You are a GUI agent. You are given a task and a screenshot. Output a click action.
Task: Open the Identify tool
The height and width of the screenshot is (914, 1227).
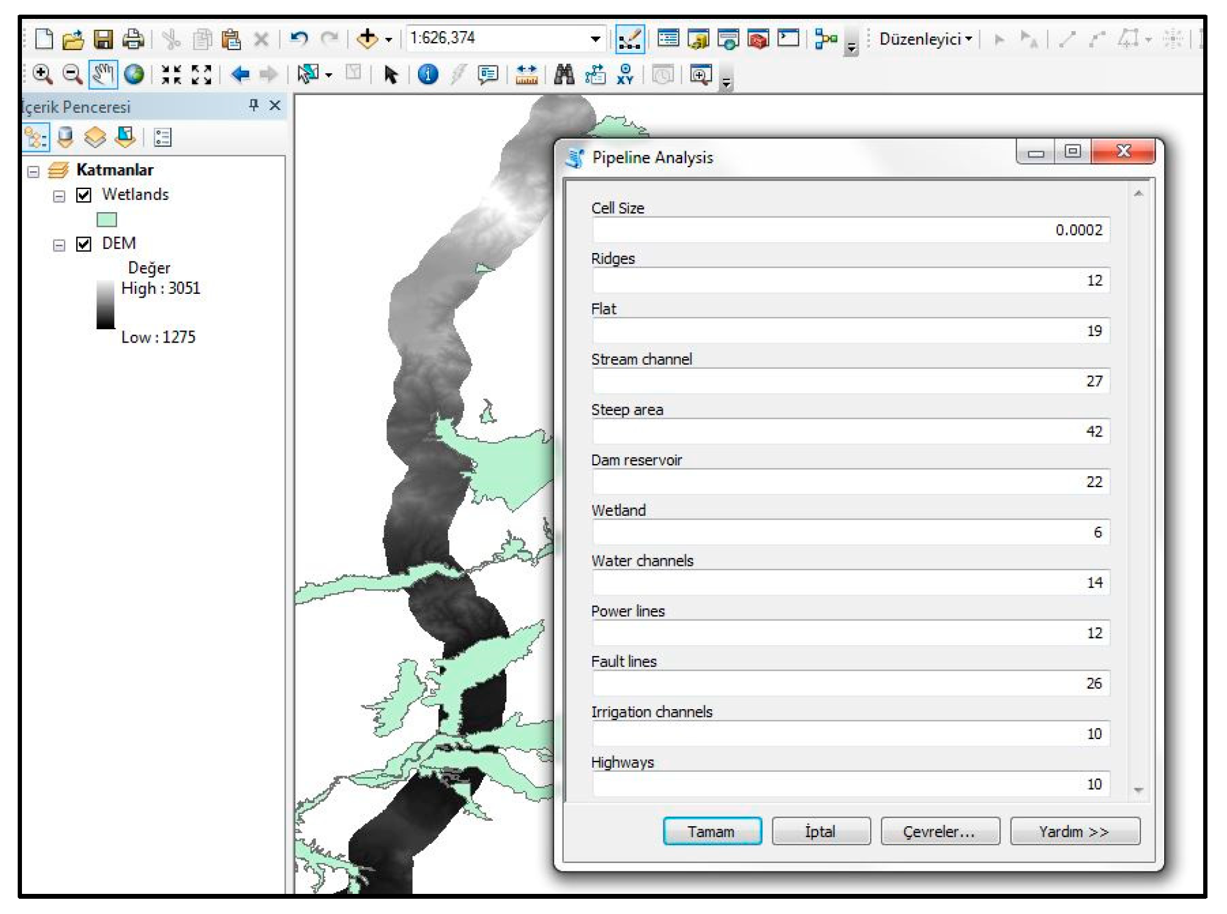[x=428, y=74]
